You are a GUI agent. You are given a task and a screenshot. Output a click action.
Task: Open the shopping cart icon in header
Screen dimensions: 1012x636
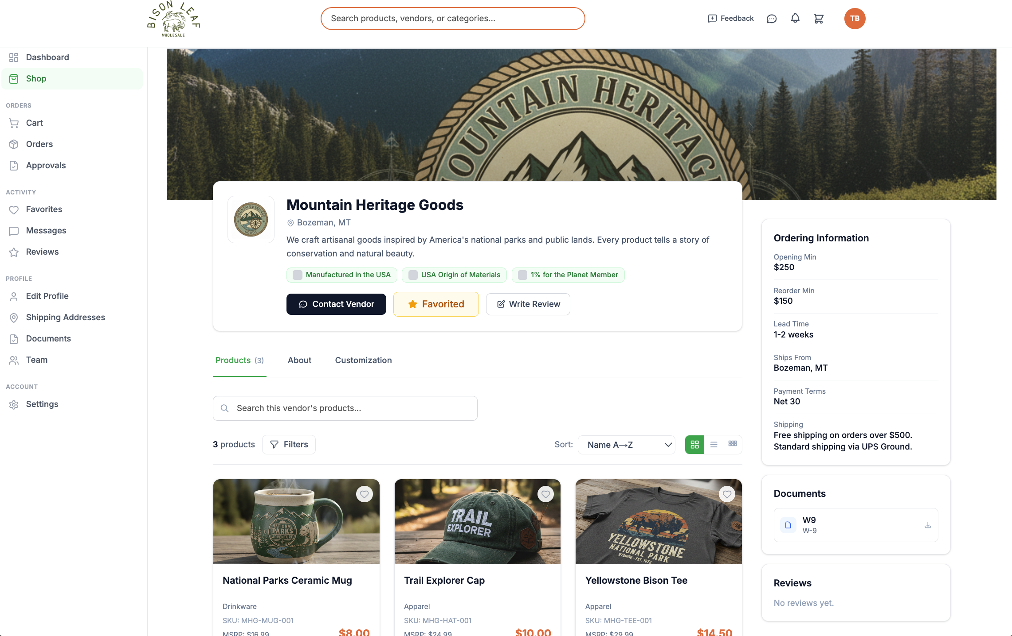point(819,18)
